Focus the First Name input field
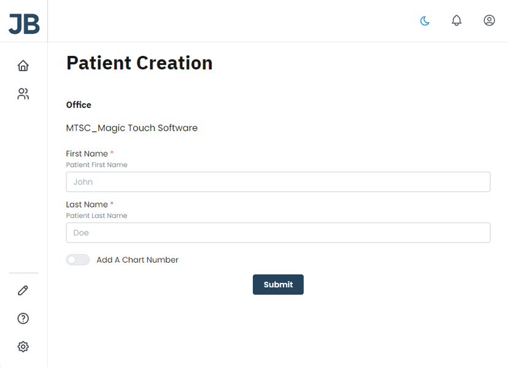The image size is (508, 367). tap(278, 182)
